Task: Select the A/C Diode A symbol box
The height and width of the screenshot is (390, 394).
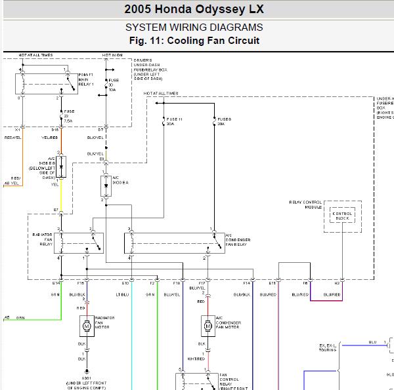Action: point(106,186)
